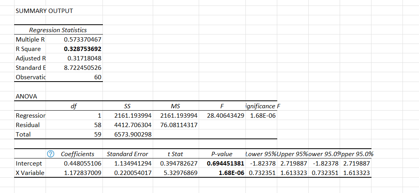
Task: Click the Adjusted R label cell
Action: [x=30, y=58]
